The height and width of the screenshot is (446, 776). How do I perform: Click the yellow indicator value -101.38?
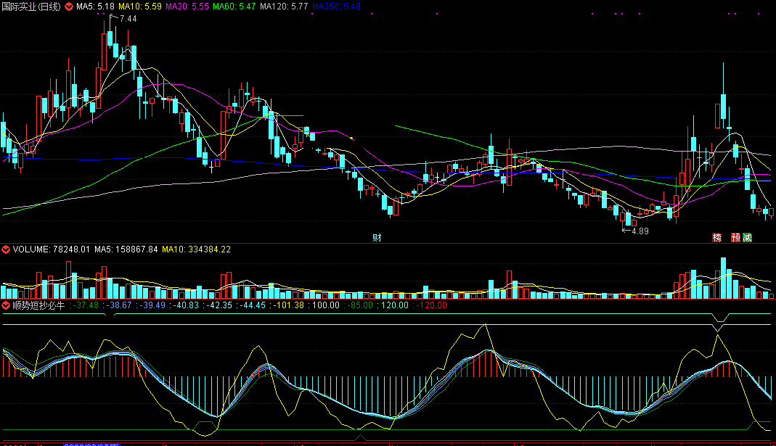coord(287,305)
